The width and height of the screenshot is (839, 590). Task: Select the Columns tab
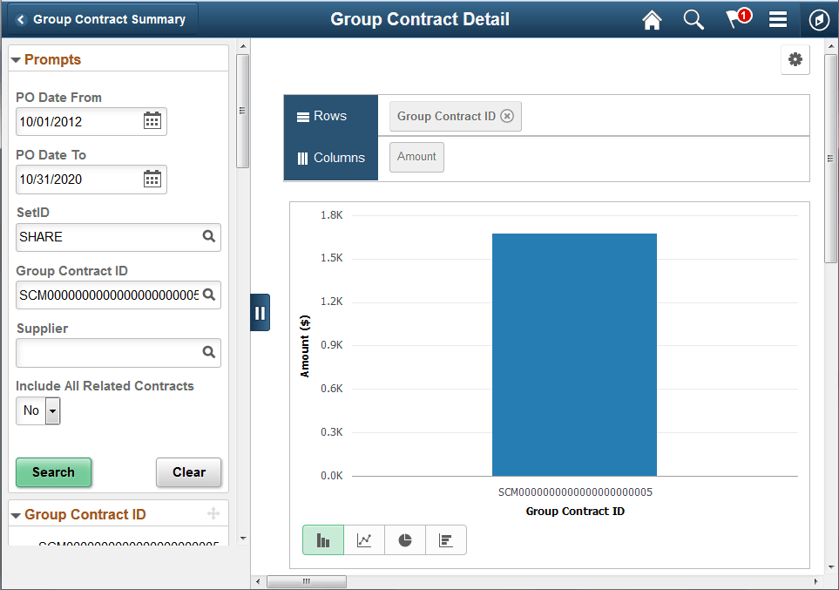coord(330,158)
